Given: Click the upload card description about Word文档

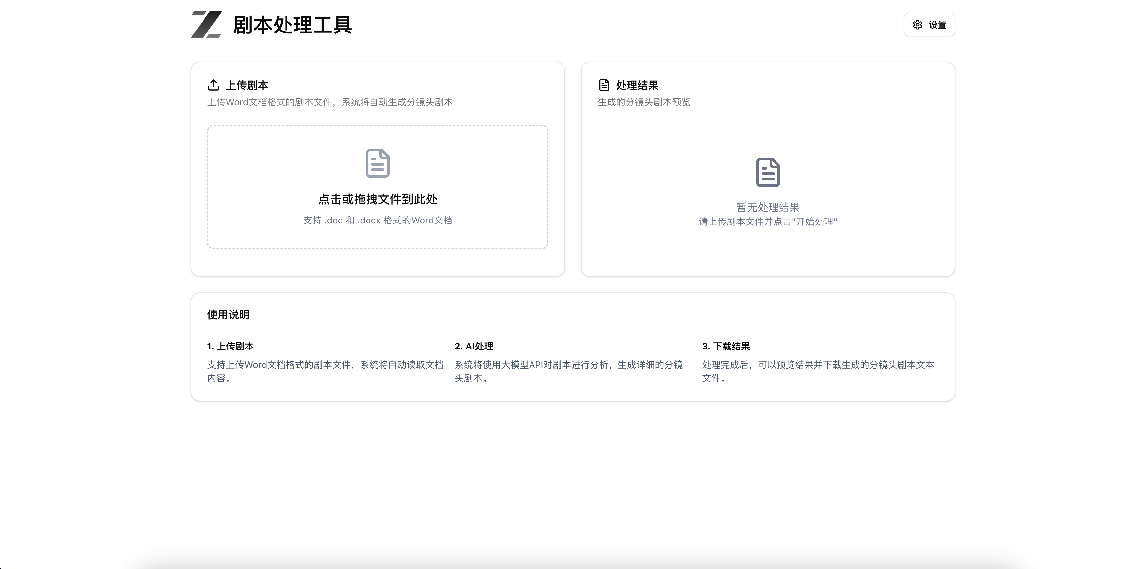Looking at the screenshot, I should pyautogui.click(x=330, y=102).
